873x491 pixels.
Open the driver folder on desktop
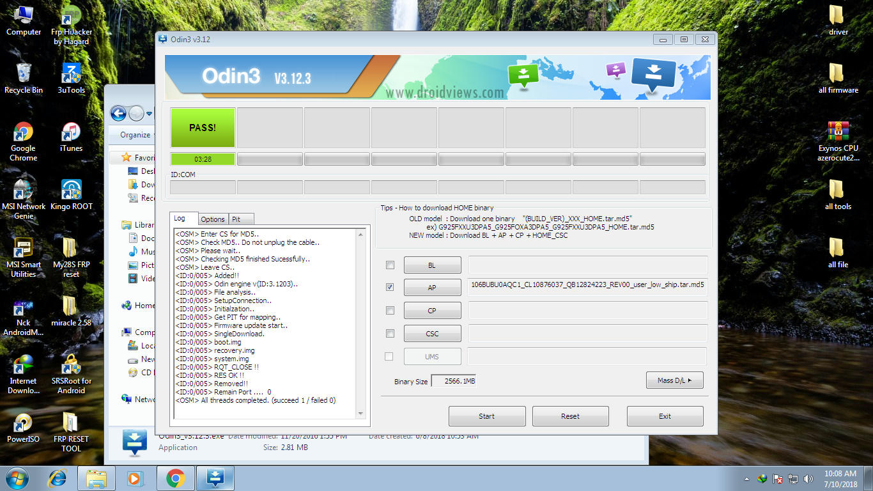pos(838,20)
